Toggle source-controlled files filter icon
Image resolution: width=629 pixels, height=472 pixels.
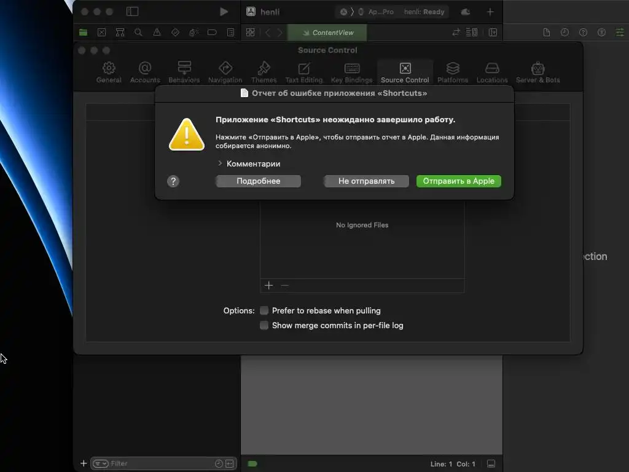click(x=230, y=463)
